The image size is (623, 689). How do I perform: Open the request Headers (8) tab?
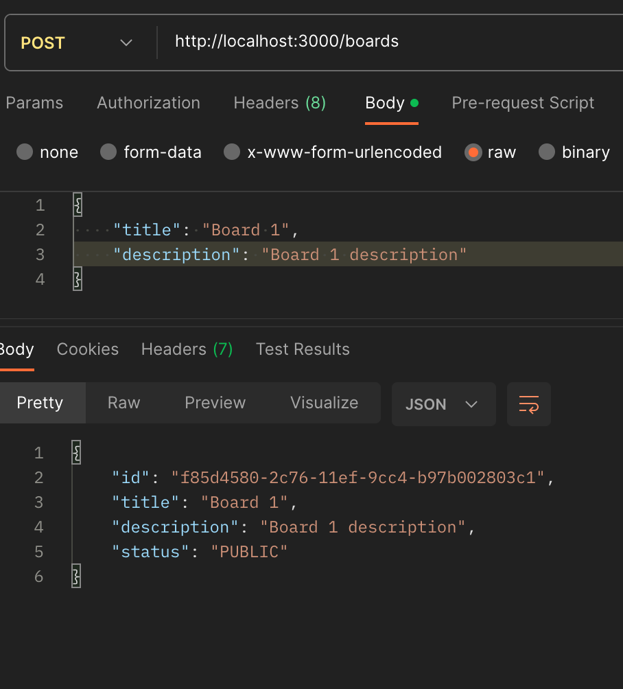coord(279,103)
